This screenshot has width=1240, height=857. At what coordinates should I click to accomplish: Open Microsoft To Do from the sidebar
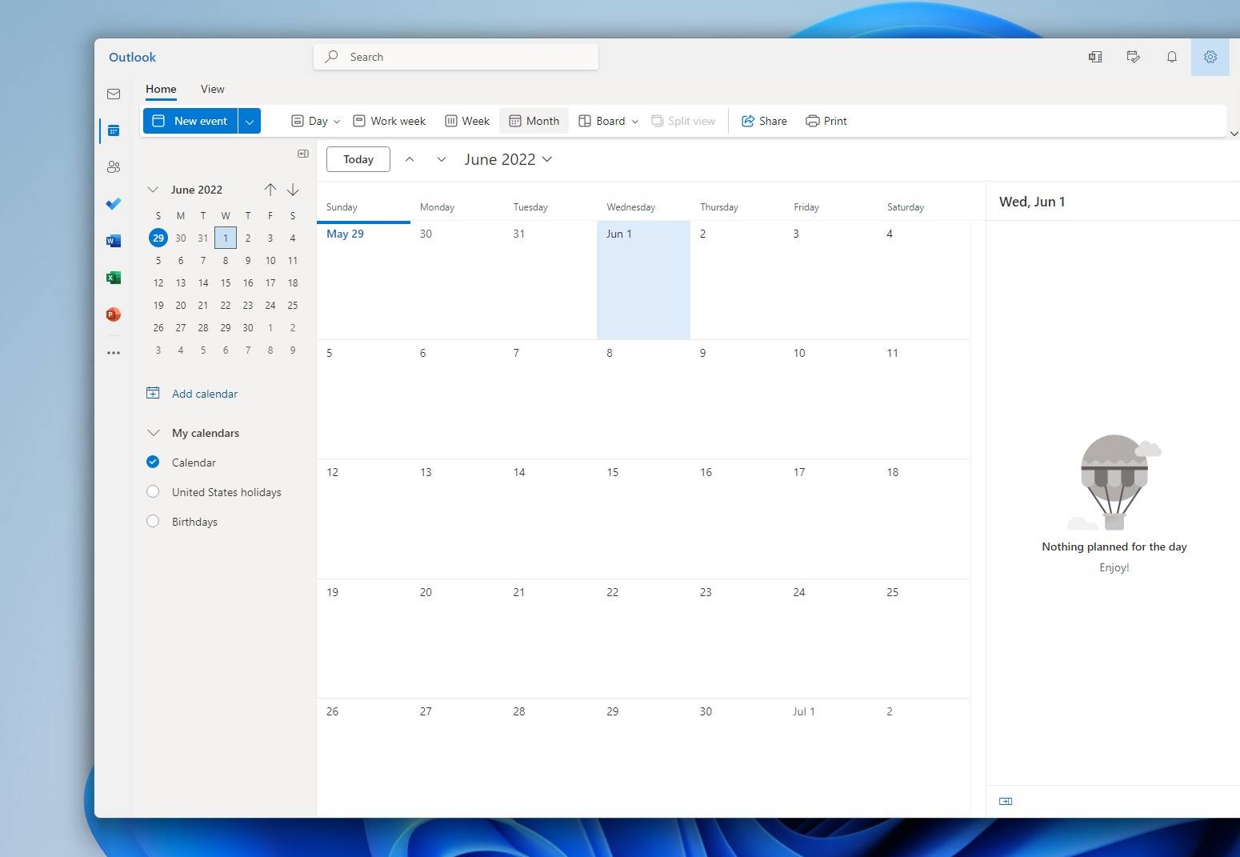click(x=113, y=203)
